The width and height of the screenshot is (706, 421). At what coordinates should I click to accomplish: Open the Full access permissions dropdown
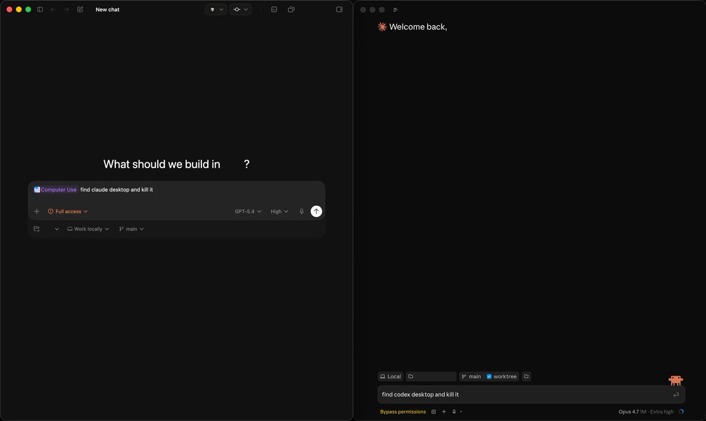68,212
